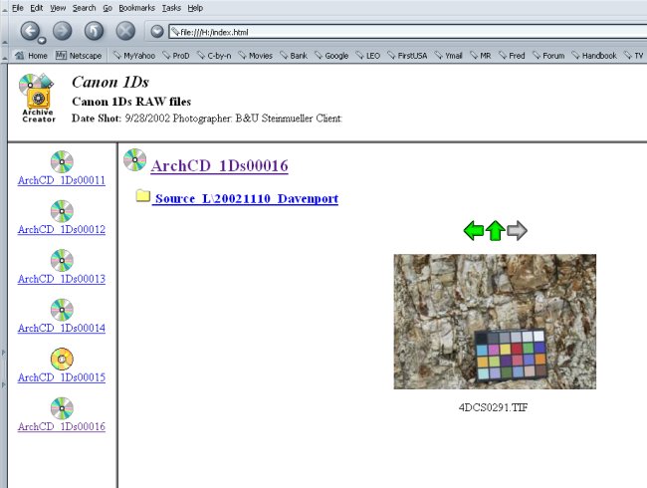The width and height of the screenshot is (647, 488).
Task: Open the Ymail bookmark
Action: [x=448, y=56]
